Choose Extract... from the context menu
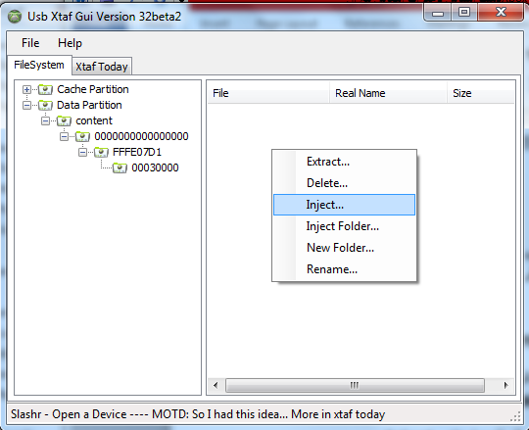 (344, 162)
